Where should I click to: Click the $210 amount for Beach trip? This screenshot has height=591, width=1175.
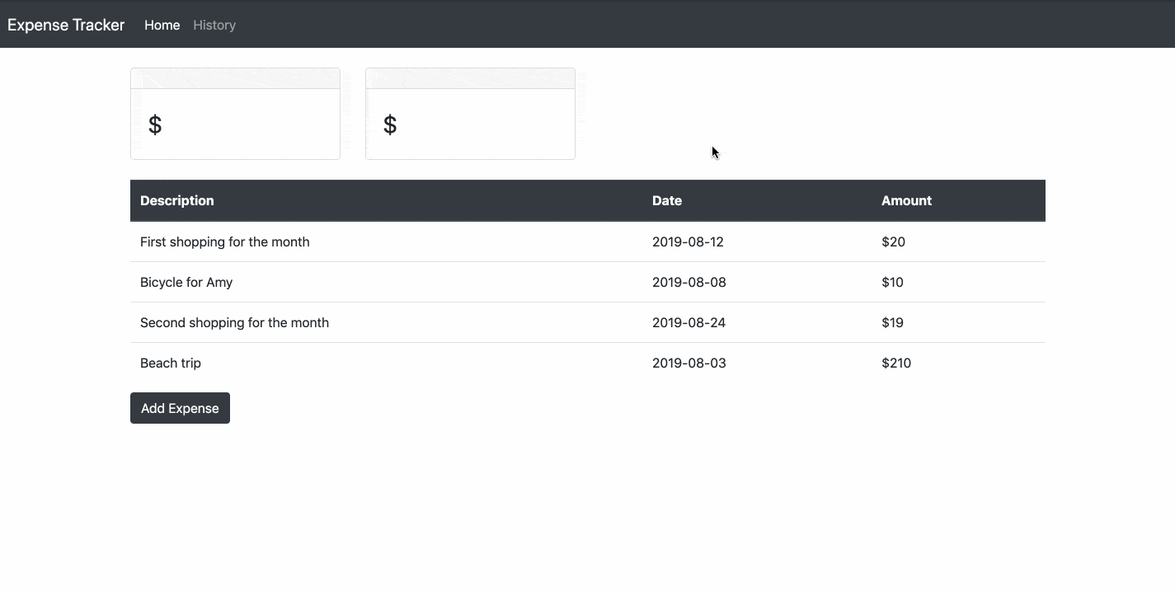tap(896, 363)
